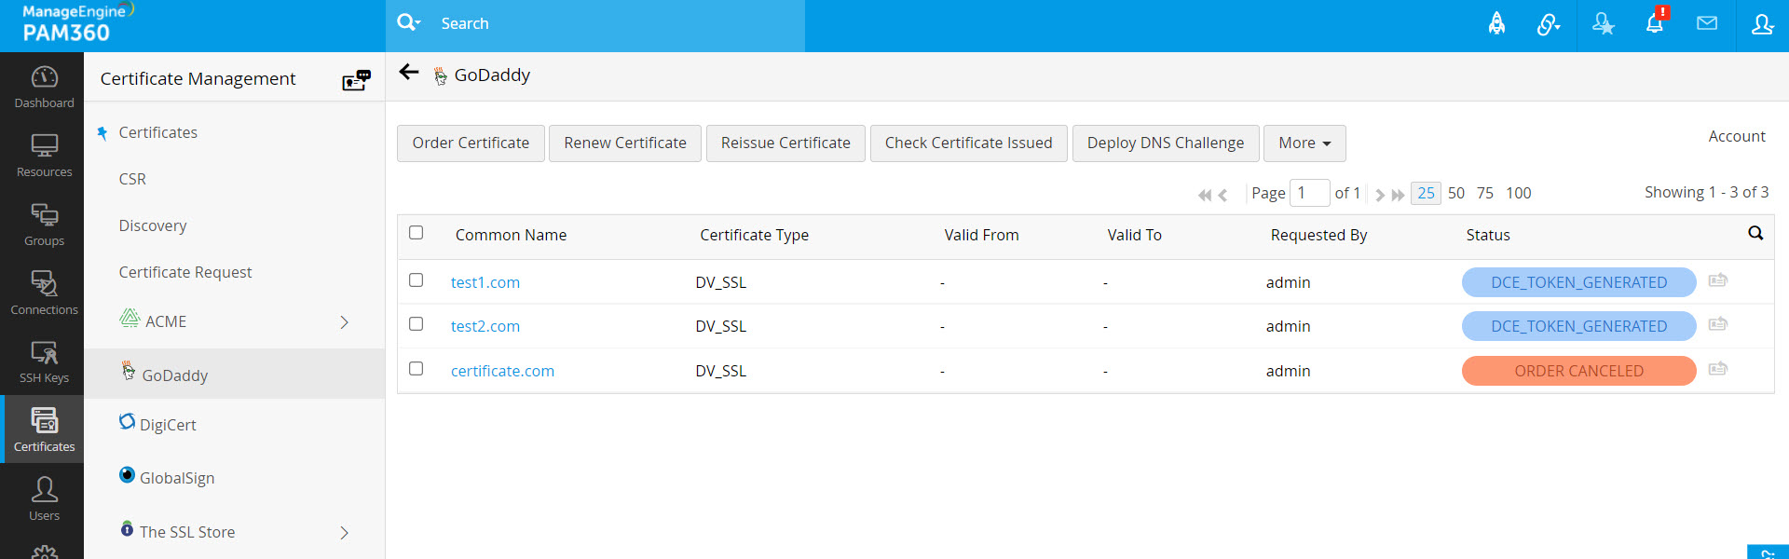The height and width of the screenshot is (559, 1789).
Task: Click the user star icon in header
Action: pyautogui.click(x=1603, y=24)
